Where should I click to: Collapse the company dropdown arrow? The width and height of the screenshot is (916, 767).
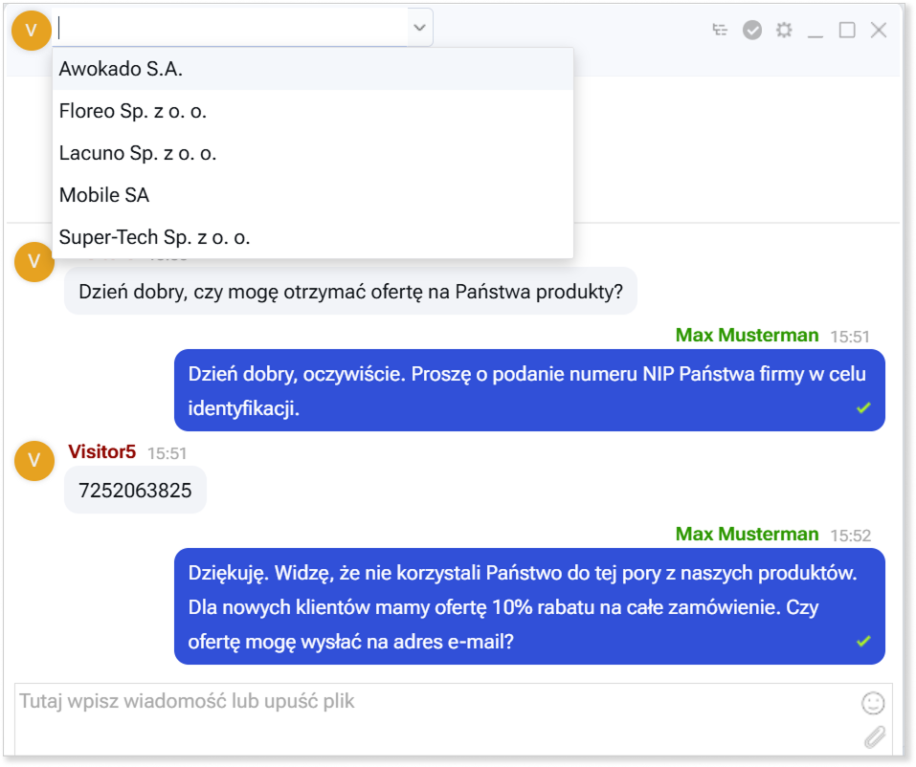[x=418, y=29]
